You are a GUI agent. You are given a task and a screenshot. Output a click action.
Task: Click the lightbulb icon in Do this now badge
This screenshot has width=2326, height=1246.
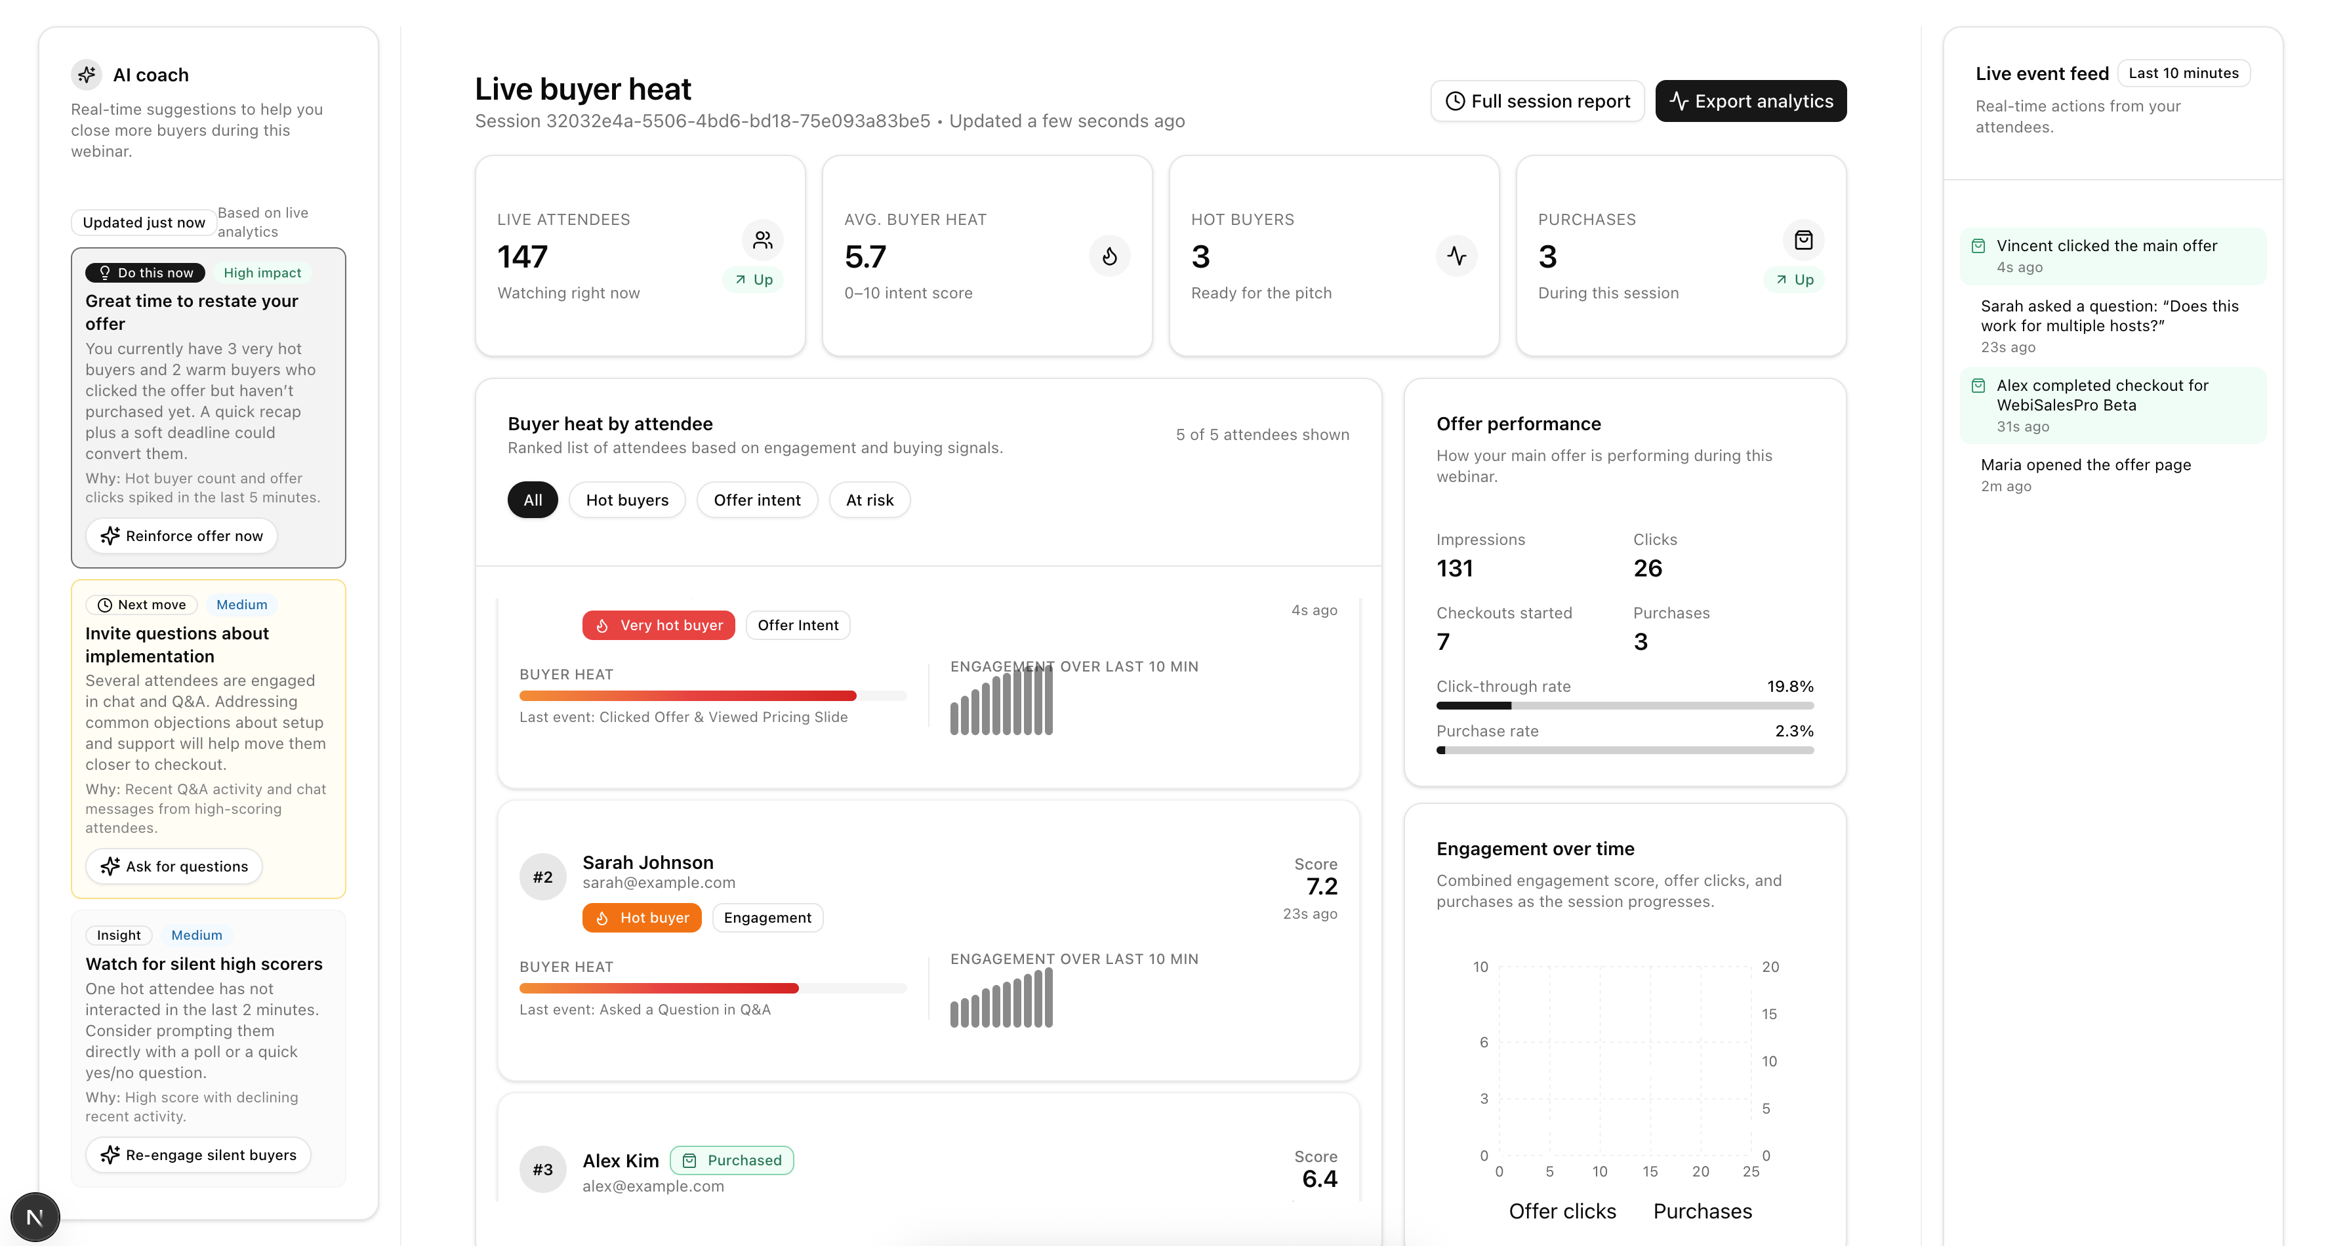click(x=104, y=271)
